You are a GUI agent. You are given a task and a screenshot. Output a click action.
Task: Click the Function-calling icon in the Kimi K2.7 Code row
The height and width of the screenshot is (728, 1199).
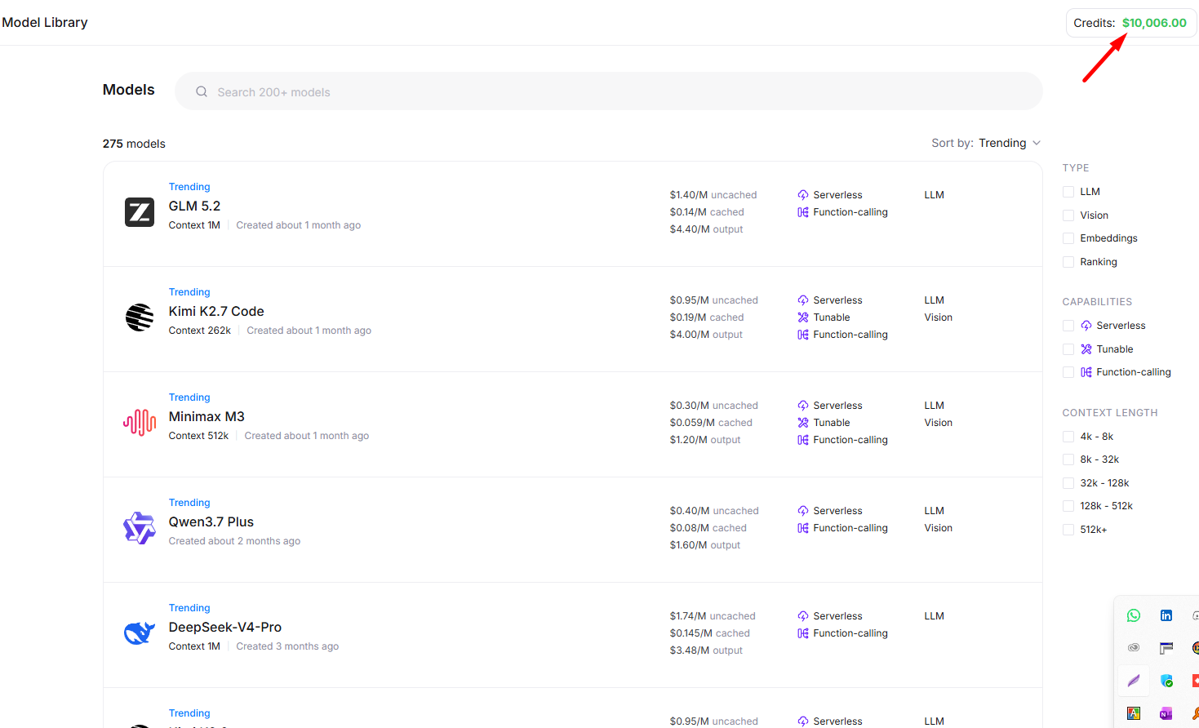(x=803, y=335)
